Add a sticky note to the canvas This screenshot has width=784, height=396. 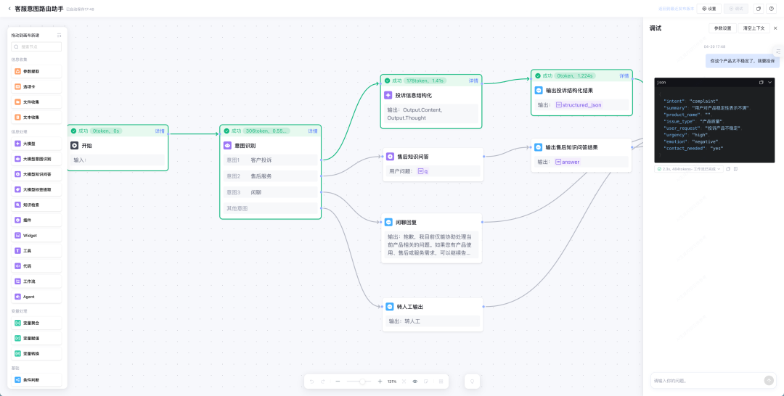click(426, 381)
